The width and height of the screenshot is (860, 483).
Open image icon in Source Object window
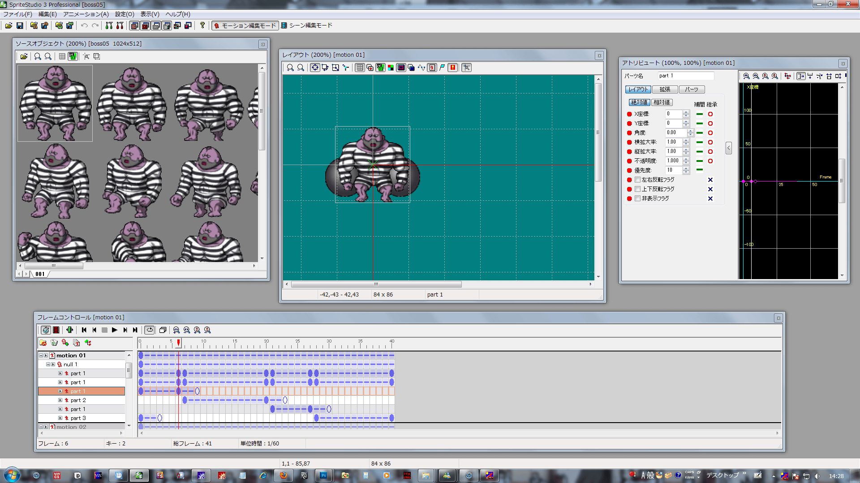(x=24, y=56)
